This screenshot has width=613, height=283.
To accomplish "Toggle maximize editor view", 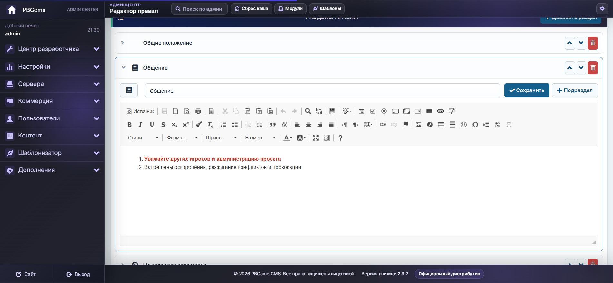I will [x=316, y=138].
